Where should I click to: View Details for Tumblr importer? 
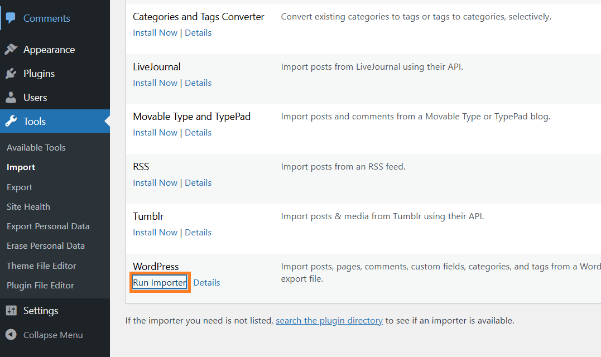[x=198, y=232]
